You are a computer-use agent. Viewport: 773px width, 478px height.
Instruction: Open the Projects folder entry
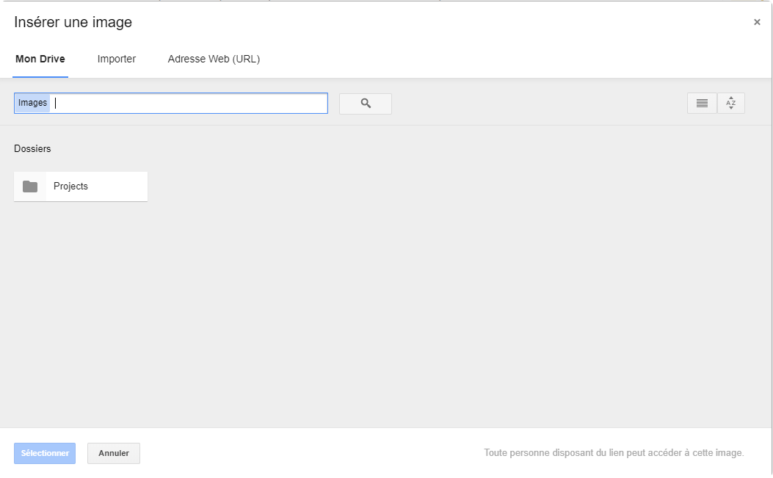[81, 187]
